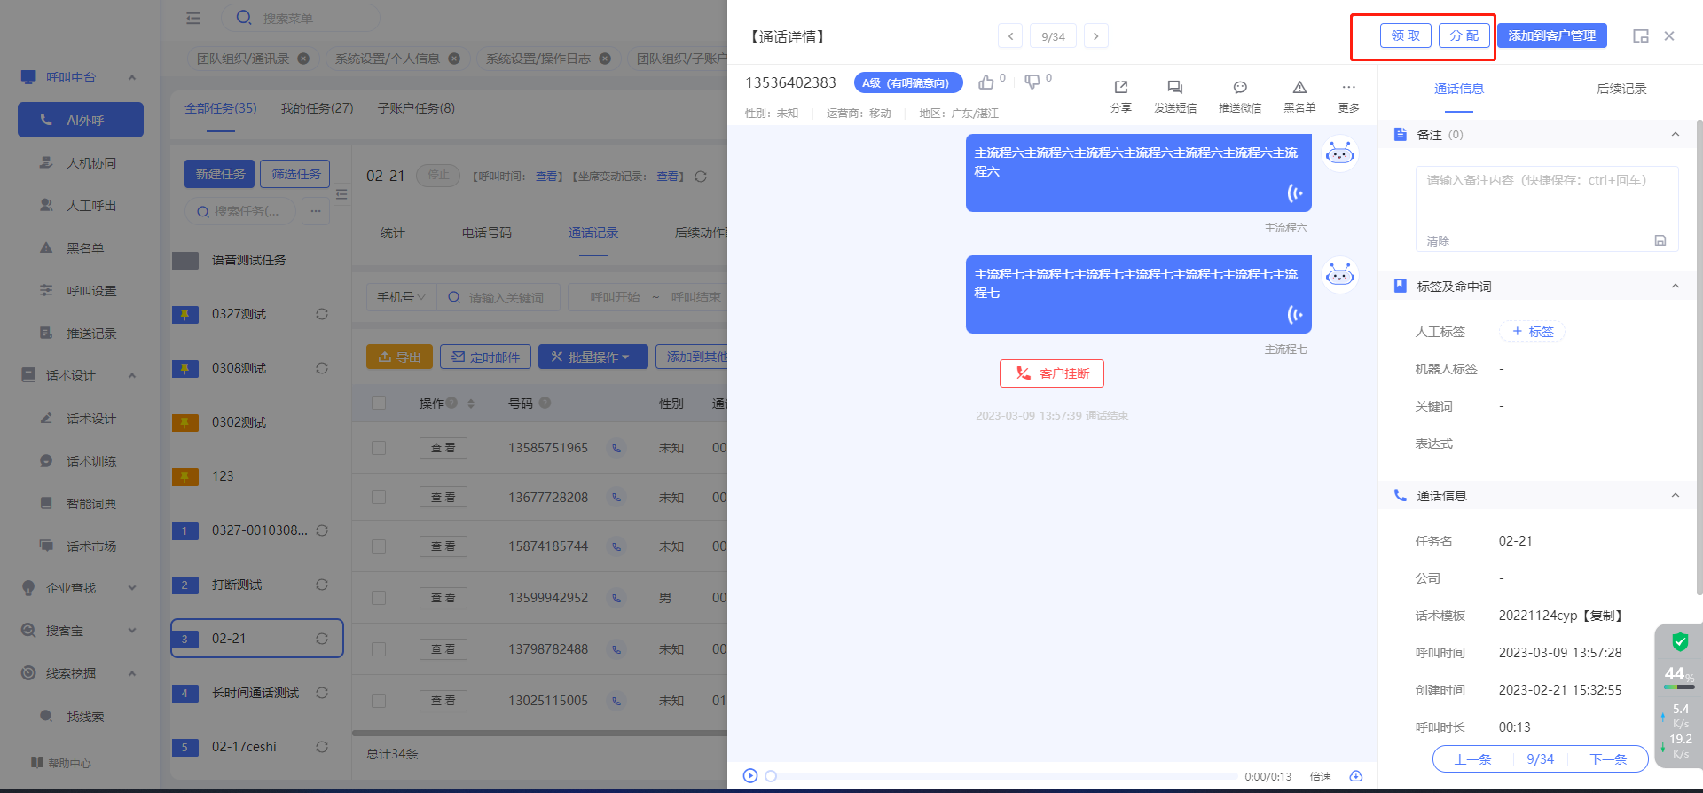Click the 分享 share icon
Image resolution: width=1703 pixels, height=793 pixels.
pyautogui.click(x=1121, y=87)
